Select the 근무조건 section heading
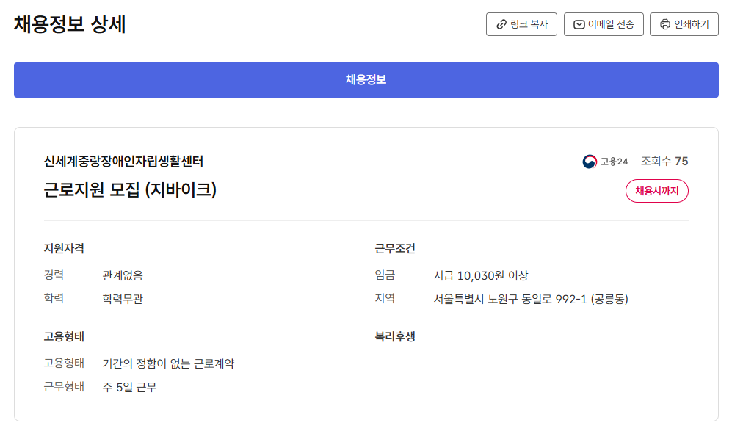The width and height of the screenshot is (732, 431). pyautogui.click(x=395, y=249)
